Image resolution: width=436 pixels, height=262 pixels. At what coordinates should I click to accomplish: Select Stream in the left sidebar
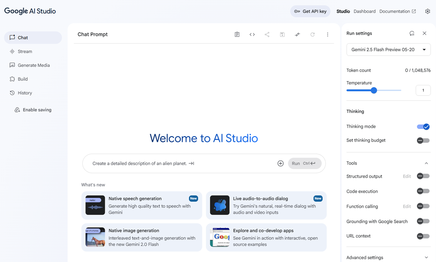(33, 51)
